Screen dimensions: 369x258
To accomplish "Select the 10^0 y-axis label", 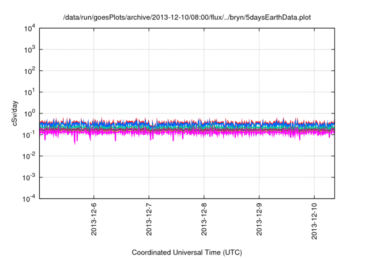I will click(x=30, y=113).
